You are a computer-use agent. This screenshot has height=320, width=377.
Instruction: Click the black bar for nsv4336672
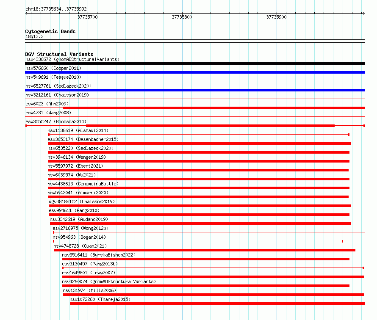click(195, 63)
